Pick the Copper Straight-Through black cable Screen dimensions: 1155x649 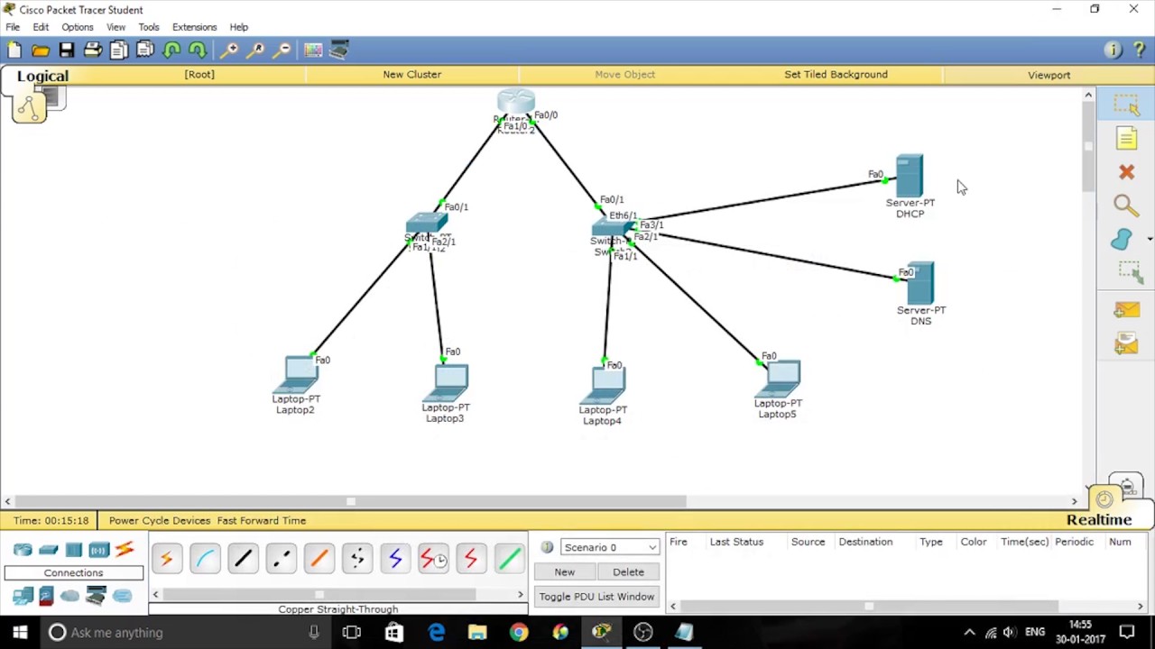pyautogui.click(x=243, y=560)
